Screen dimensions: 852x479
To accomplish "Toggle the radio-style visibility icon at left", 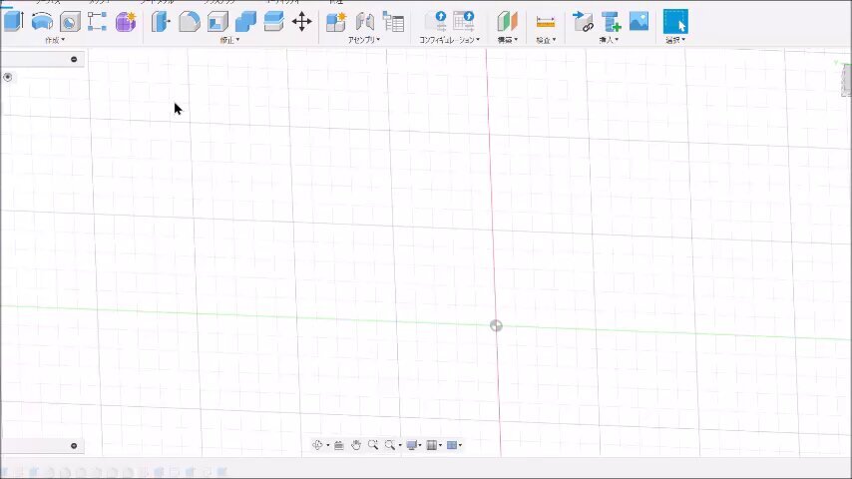I will tap(8, 77).
